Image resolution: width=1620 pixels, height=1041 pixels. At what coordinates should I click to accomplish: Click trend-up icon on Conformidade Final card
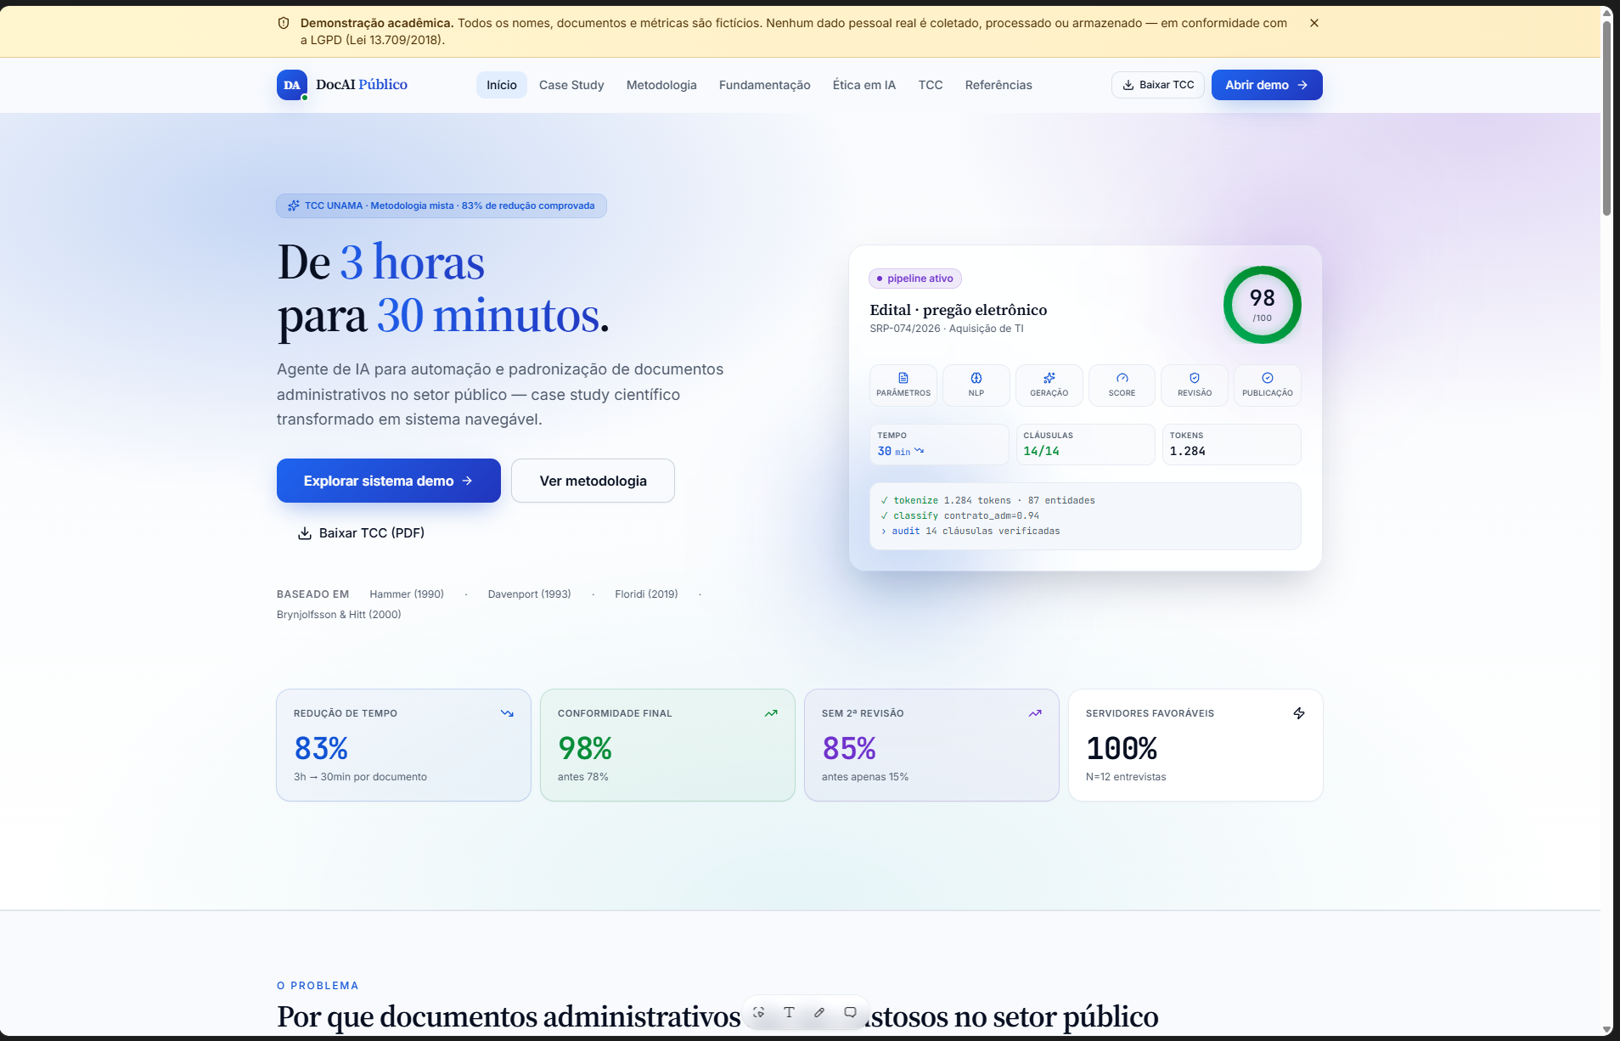click(771, 713)
